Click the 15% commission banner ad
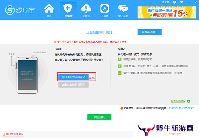199x138 pixels. 166,12
